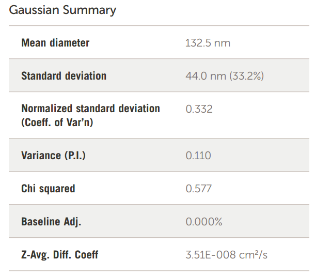Viewport: 315px width, 275px height.
Task: Select the Variance (P.I.) label
Action: pos(53,155)
